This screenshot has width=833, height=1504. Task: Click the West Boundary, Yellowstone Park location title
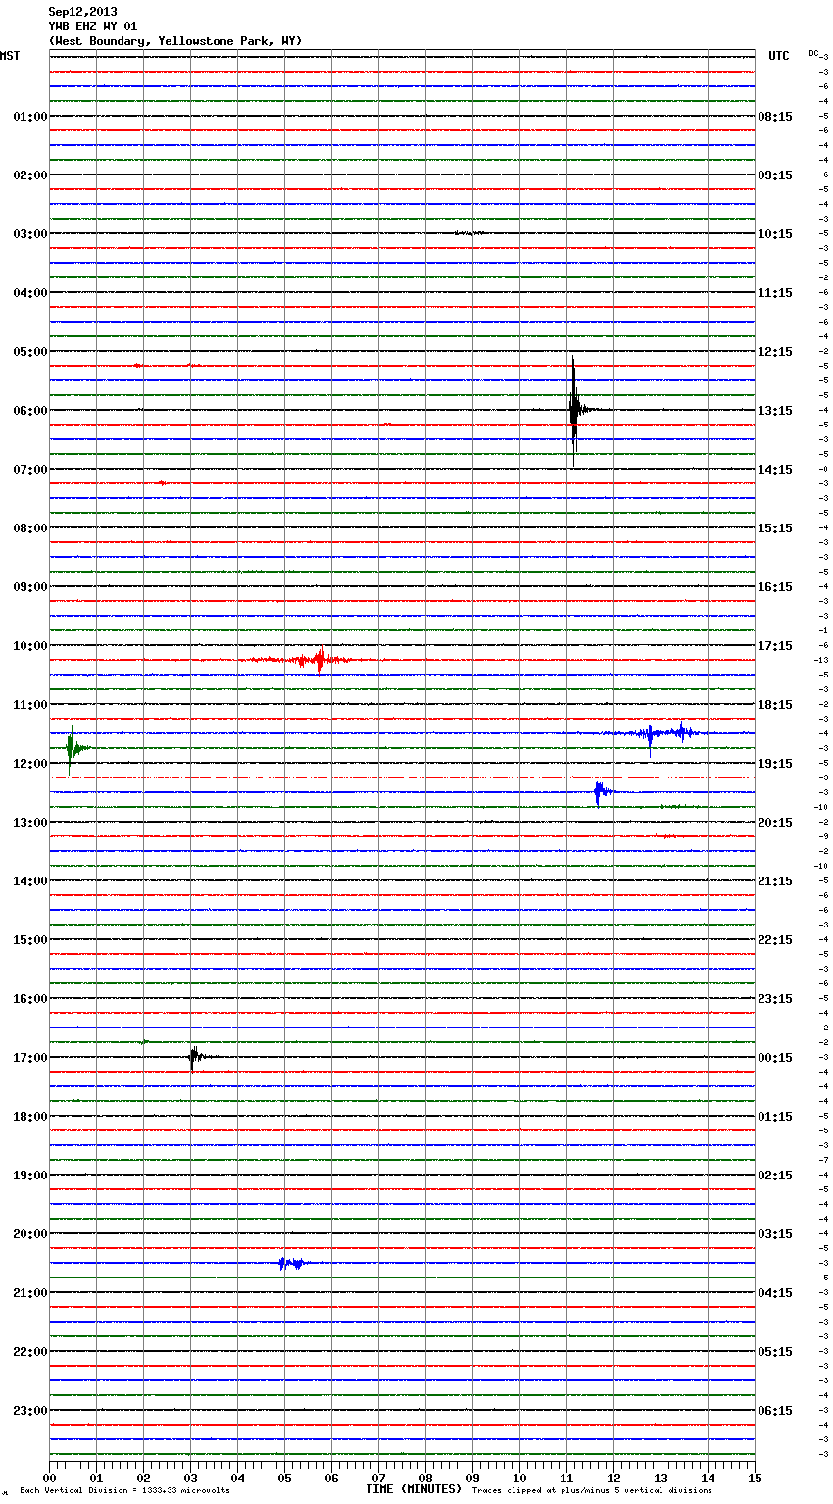175,41
